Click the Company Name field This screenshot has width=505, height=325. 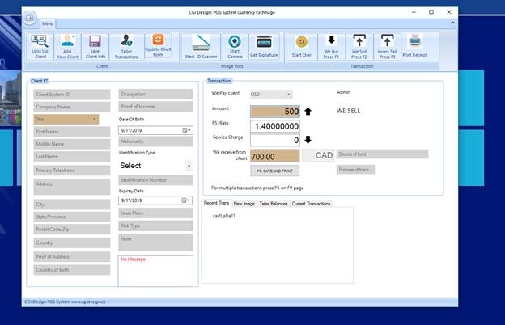coord(71,107)
